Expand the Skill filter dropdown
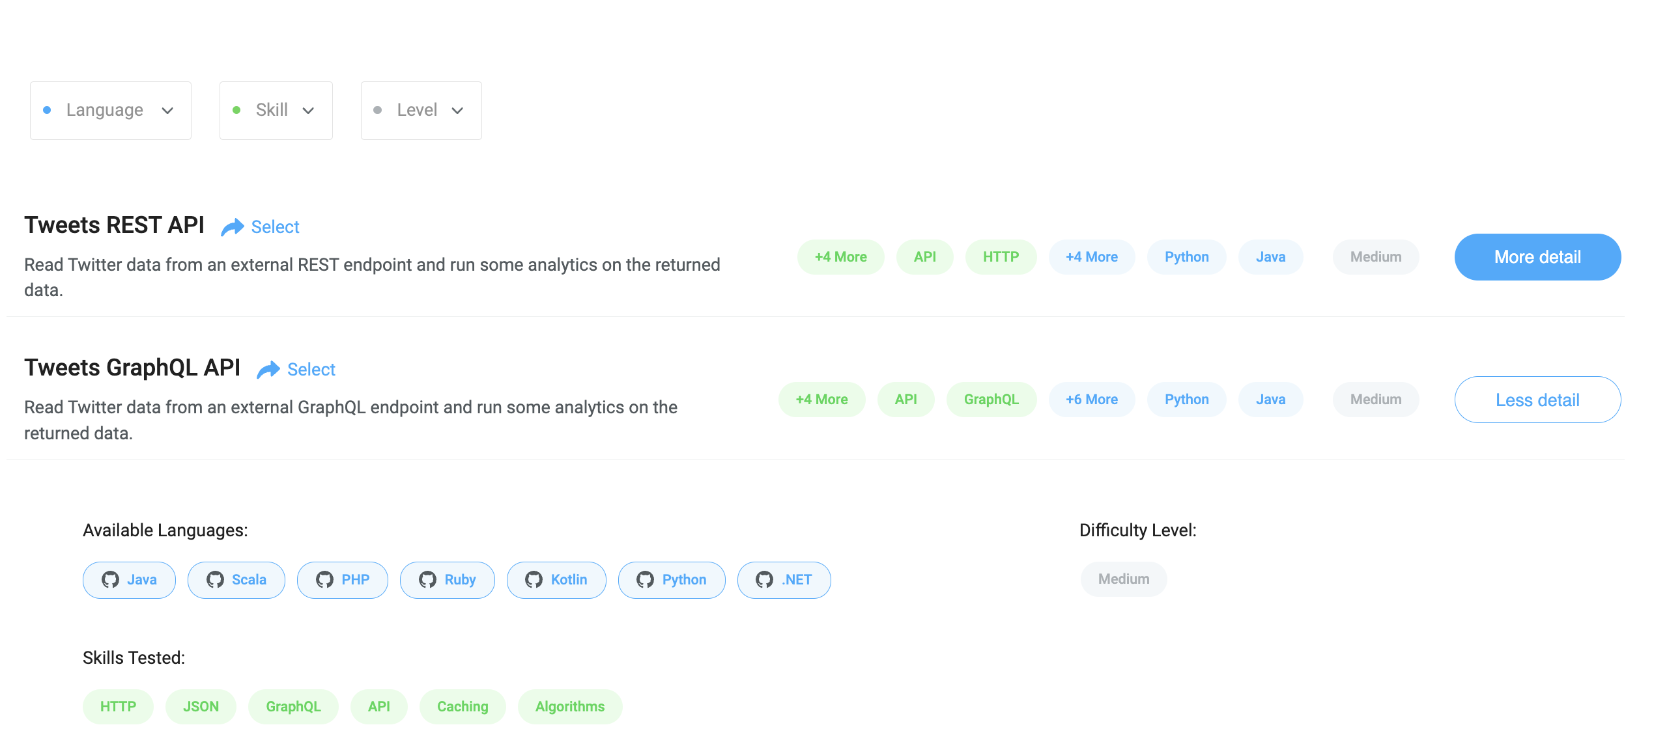This screenshot has height=740, width=1654. click(276, 109)
